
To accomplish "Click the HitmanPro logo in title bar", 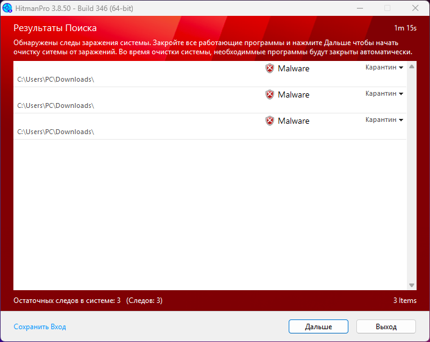I will pyautogui.click(x=7, y=8).
